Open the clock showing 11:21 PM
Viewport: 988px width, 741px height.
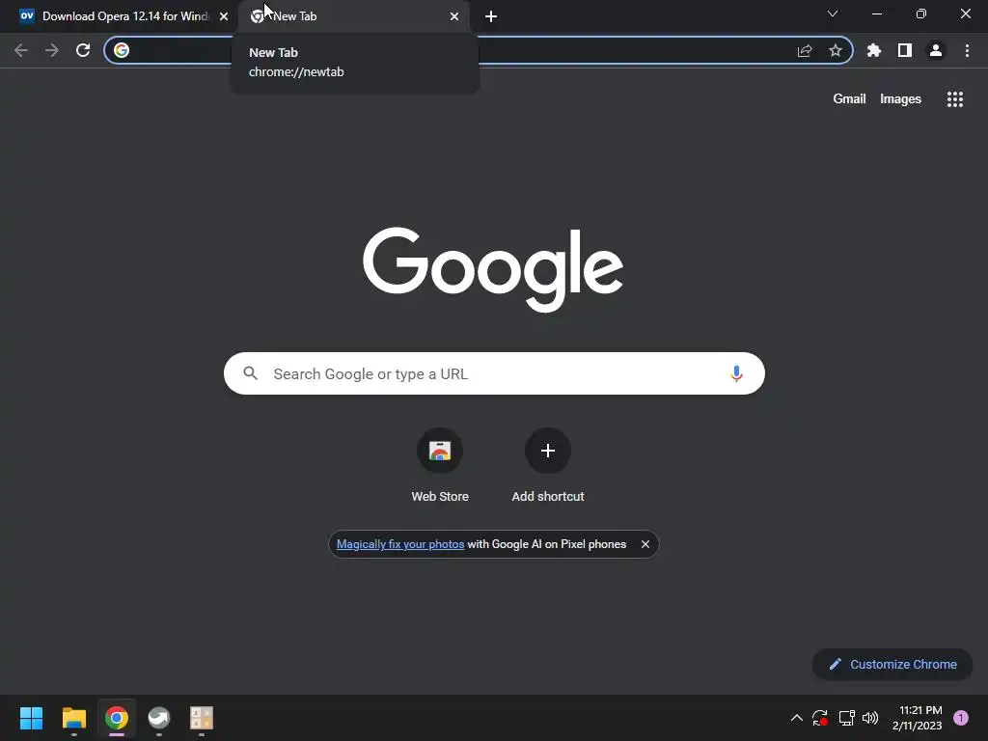[x=917, y=718]
